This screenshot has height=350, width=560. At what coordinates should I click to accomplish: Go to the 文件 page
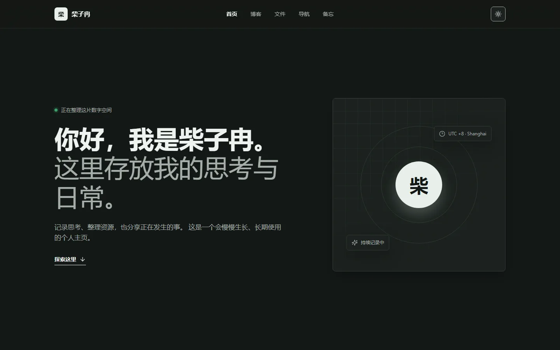280,14
